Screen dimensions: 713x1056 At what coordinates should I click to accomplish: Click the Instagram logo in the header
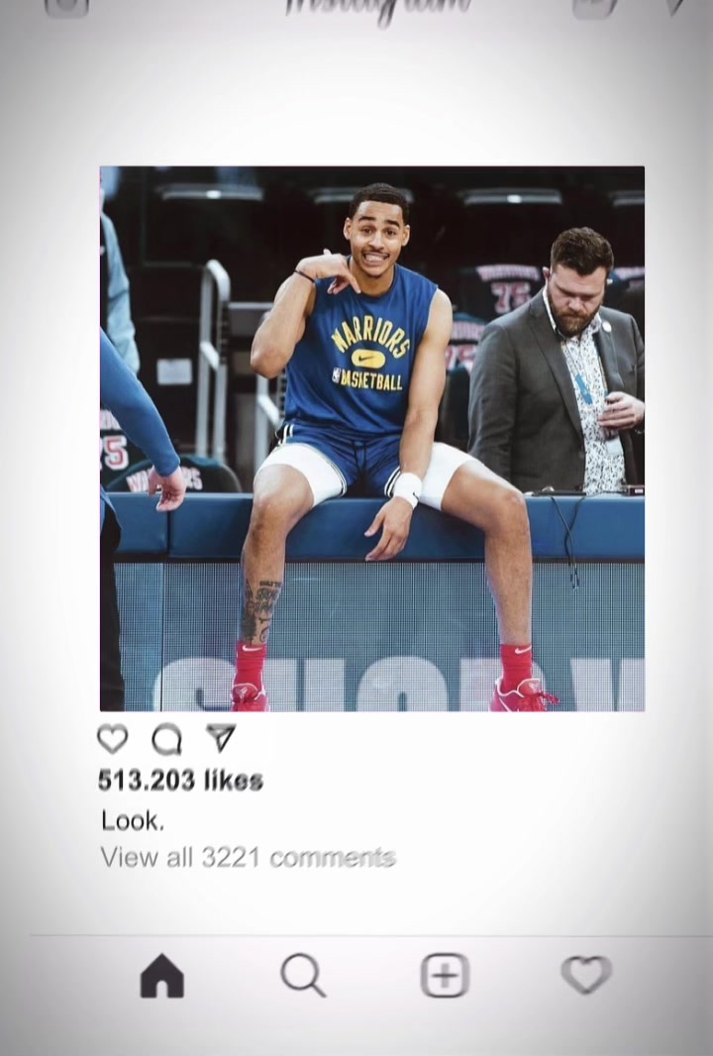click(377, 8)
